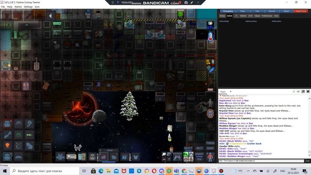Click the RESIST action button
The width and height of the screenshot is (311, 175).
(x=188, y=148)
